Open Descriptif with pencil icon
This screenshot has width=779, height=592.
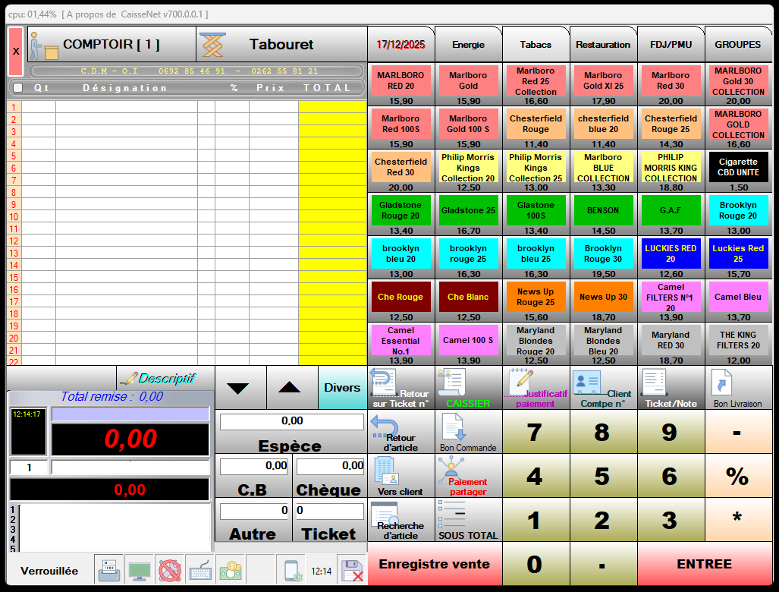coord(166,378)
